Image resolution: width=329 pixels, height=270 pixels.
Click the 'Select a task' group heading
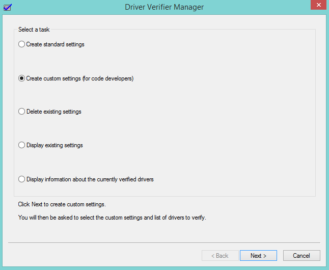point(34,30)
